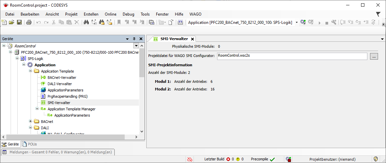Open the editor tab list dropdown arrow

382,39
